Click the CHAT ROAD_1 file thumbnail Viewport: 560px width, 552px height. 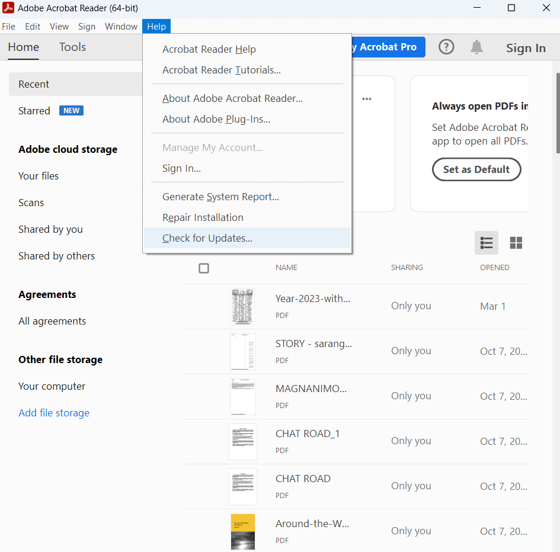pos(243,442)
